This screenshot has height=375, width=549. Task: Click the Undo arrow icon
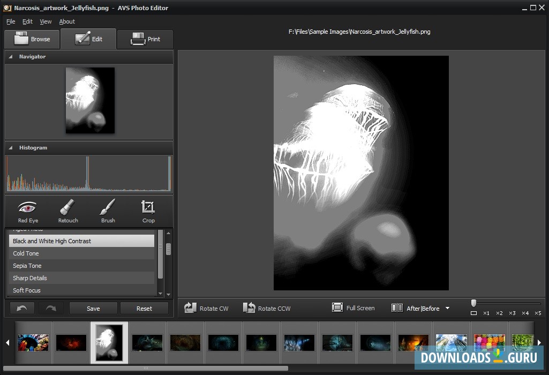[x=22, y=307]
